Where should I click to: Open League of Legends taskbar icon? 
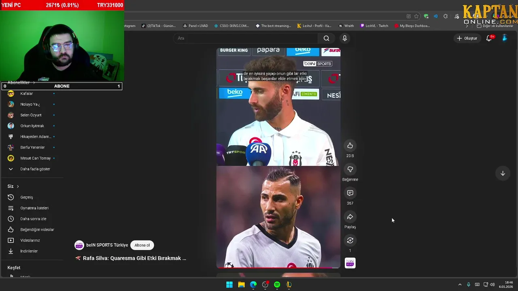tap(289, 285)
